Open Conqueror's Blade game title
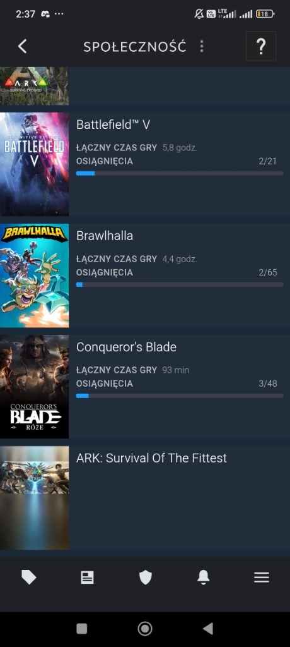This screenshot has height=647, width=290. pos(126,347)
